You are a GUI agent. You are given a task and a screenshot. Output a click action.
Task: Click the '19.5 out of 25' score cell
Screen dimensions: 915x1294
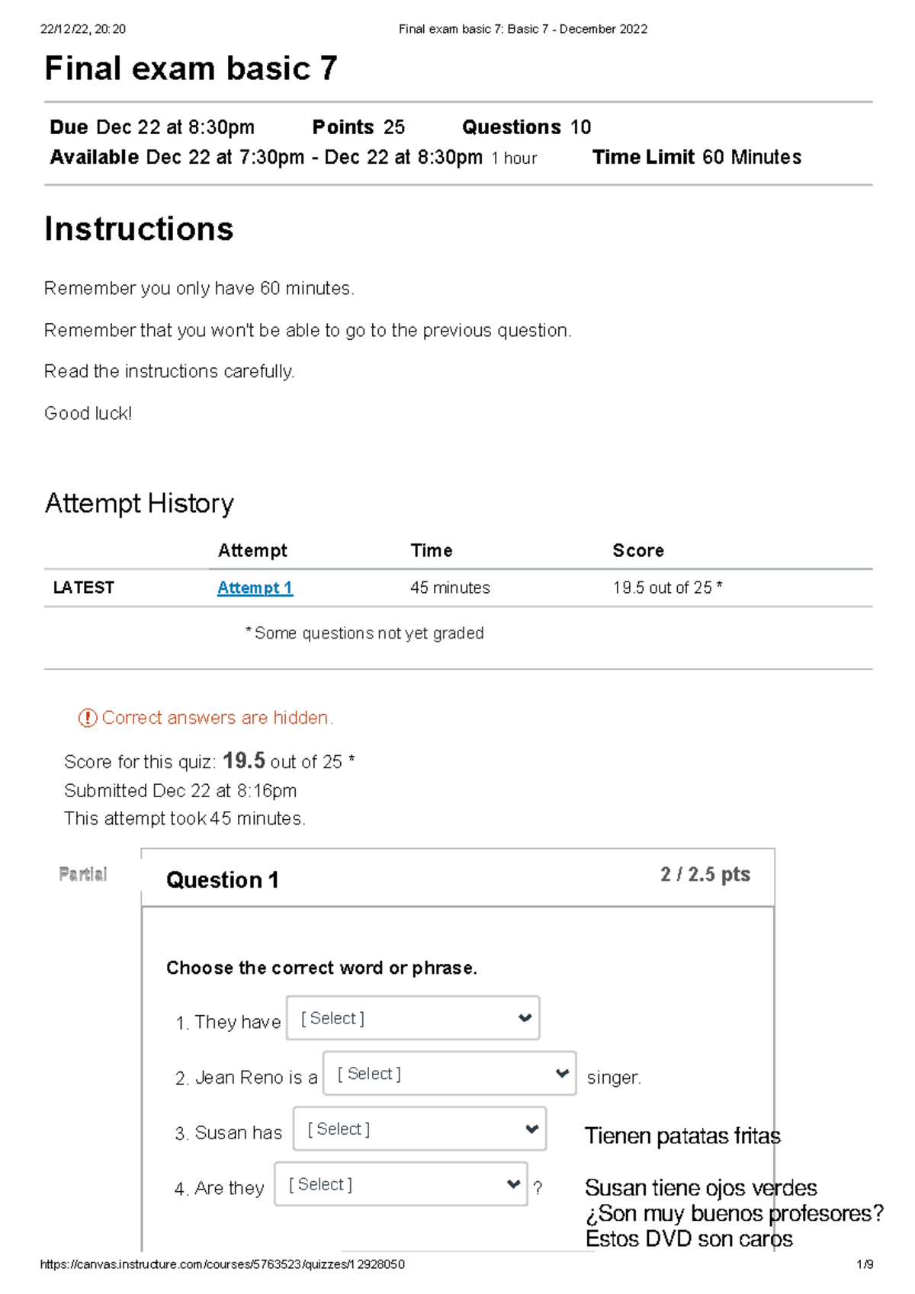click(666, 588)
